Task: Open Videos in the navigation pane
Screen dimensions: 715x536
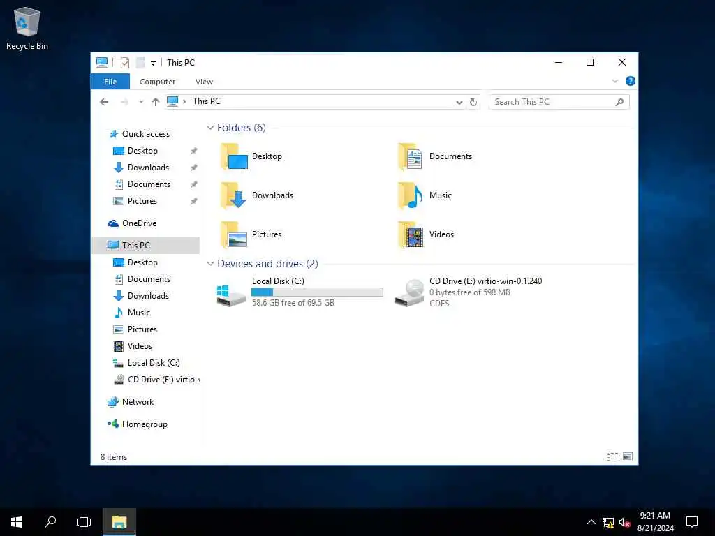Action: 140,346
